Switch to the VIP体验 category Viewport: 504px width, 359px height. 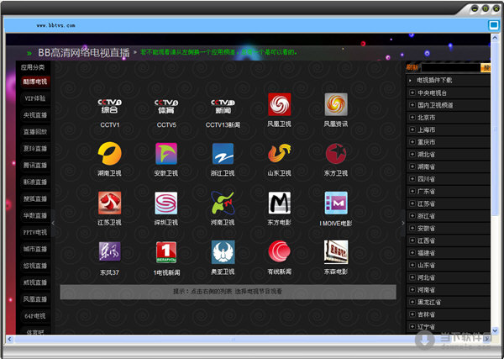tap(35, 98)
